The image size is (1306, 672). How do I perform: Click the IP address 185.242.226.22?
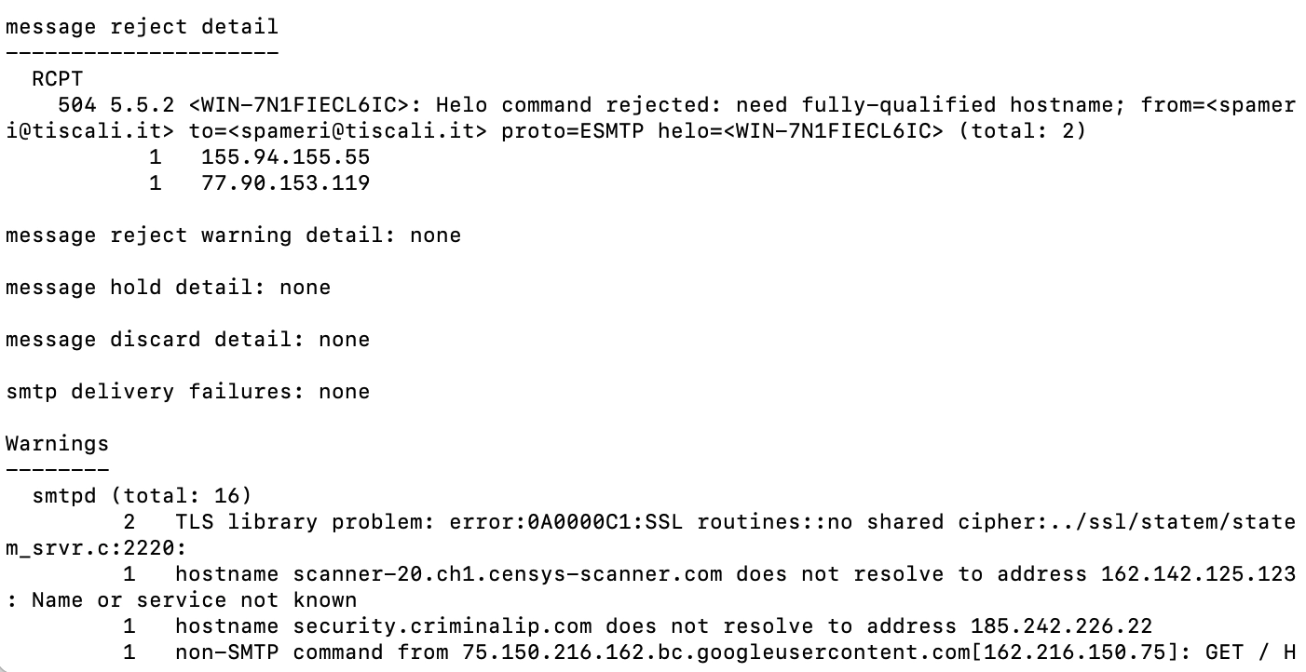click(x=1061, y=626)
